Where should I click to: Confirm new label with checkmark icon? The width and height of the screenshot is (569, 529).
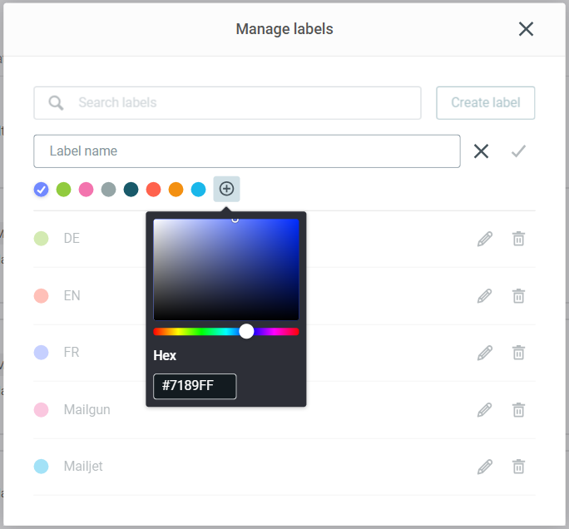pyautogui.click(x=518, y=151)
